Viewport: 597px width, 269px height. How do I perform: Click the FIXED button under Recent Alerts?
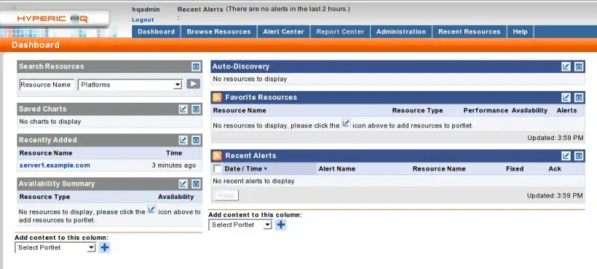(x=226, y=196)
